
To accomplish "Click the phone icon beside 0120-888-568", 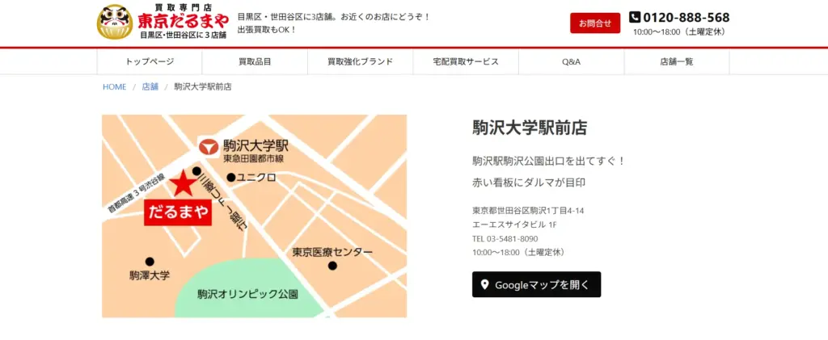I will pyautogui.click(x=635, y=17).
